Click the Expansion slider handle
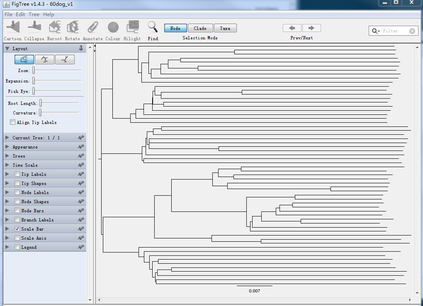The width and height of the screenshot is (423, 306). [34, 80]
